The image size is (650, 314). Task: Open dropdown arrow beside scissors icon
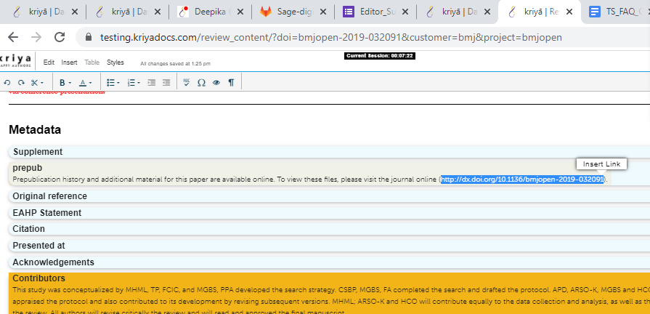[x=42, y=83]
